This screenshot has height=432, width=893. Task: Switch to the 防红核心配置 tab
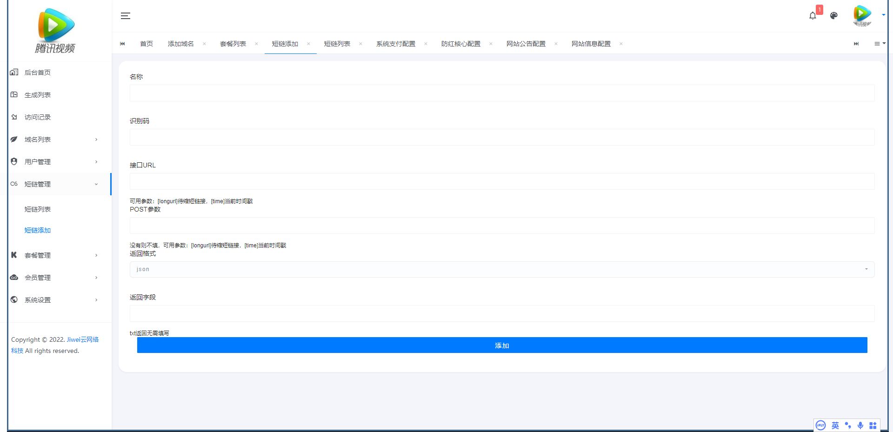coord(461,44)
